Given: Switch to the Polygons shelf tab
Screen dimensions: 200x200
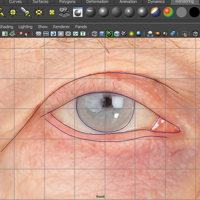Looking at the screenshot, I should point(67,2).
